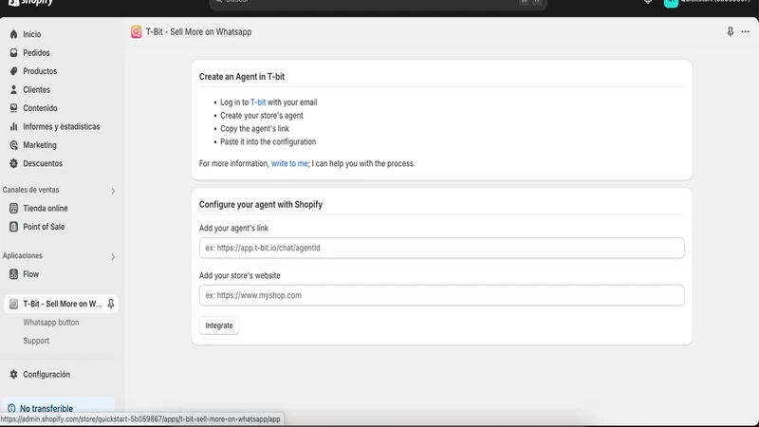This screenshot has width=759, height=427.
Task: Click the write to me link
Action: [289, 163]
